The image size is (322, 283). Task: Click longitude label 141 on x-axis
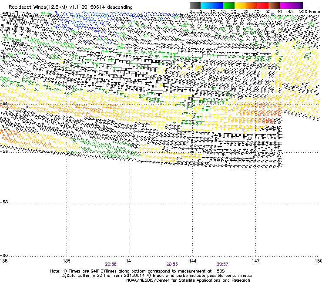[x=130, y=261]
